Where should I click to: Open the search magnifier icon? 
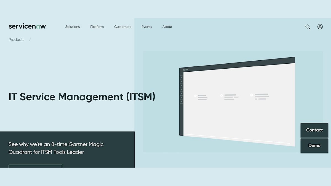click(308, 27)
